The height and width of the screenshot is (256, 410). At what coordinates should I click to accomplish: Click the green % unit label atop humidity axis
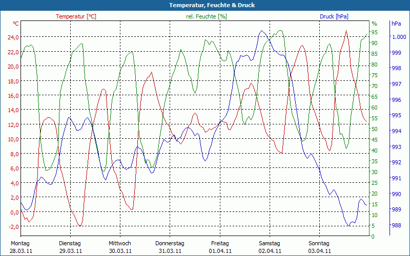pyautogui.click(x=375, y=24)
